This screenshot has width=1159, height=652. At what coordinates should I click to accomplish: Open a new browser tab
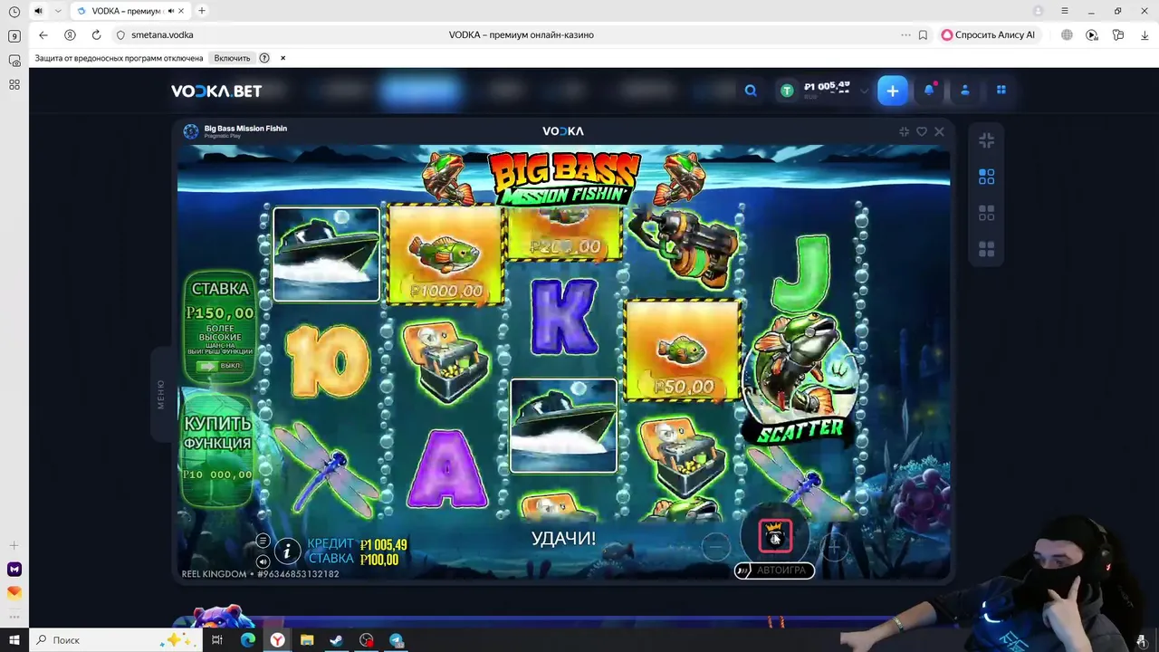pyautogui.click(x=202, y=11)
